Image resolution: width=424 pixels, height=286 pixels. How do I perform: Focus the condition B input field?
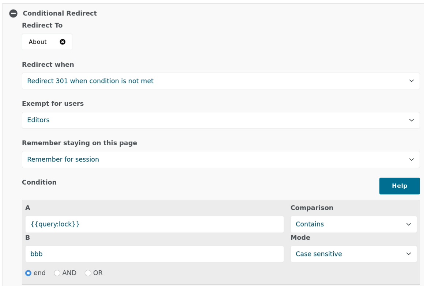pos(154,254)
